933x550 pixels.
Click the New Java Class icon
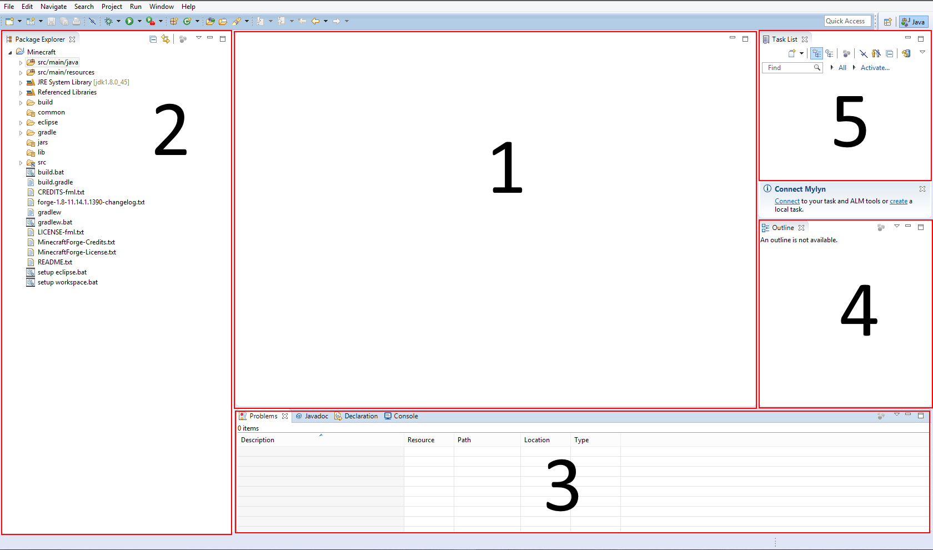point(187,21)
